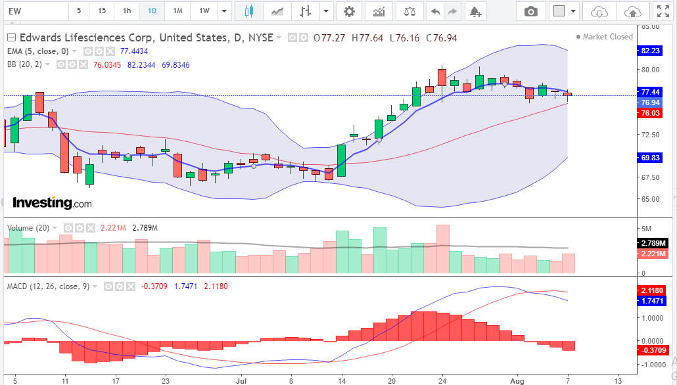Expand the symbol title dropdown arrow
This screenshot has width=677, height=385.
click(279, 38)
